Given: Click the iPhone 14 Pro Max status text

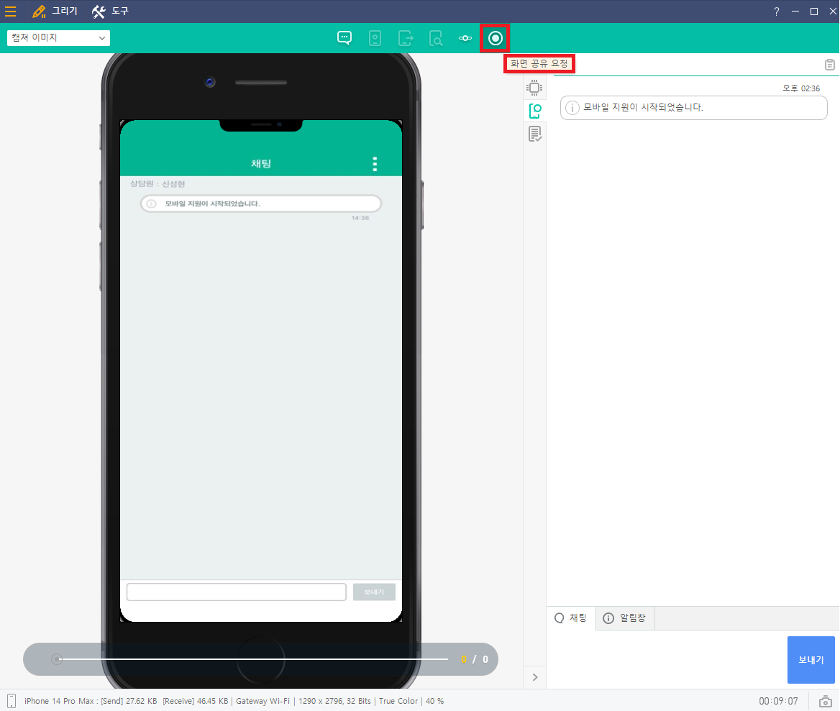Looking at the screenshot, I should (59, 701).
